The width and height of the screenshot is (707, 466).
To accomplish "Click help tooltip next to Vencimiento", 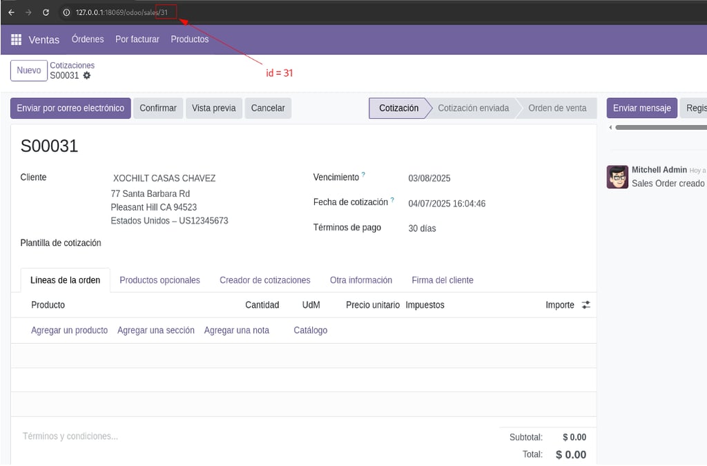I will pyautogui.click(x=363, y=175).
